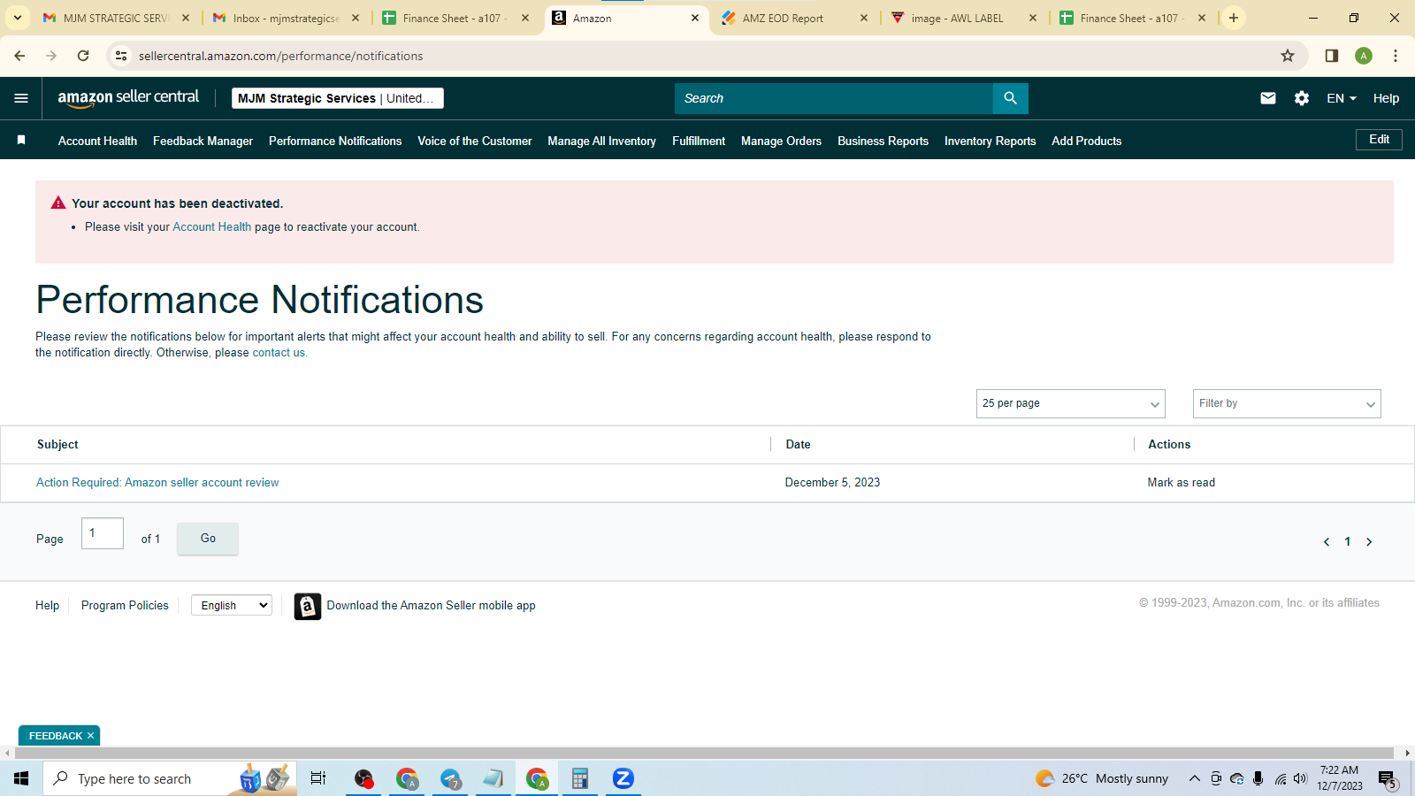The image size is (1415, 796).
Task: Open Business Reports menu item
Action: click(883, 141)
